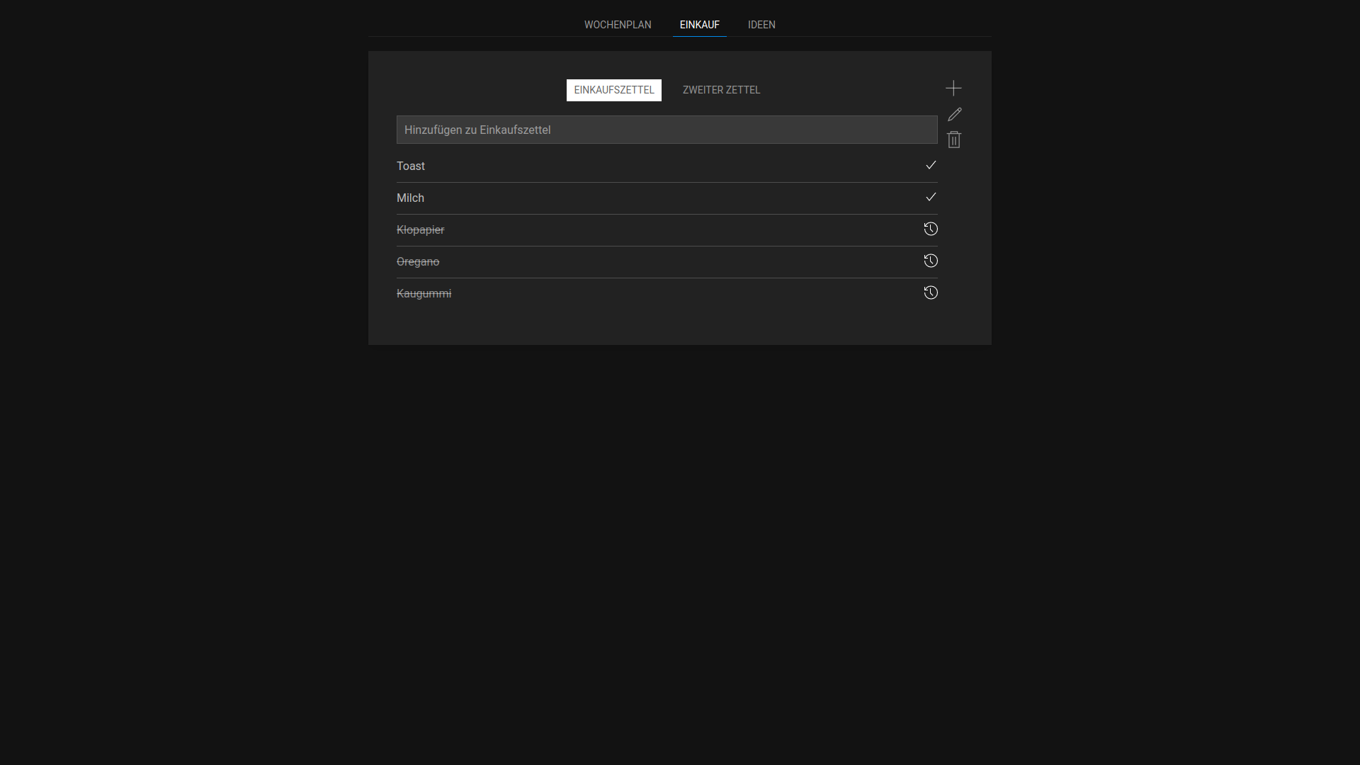The width and height of the screenshot is (1360, 765).
Task: Restore Klopapier using its history icon
Action: (931, 229)
